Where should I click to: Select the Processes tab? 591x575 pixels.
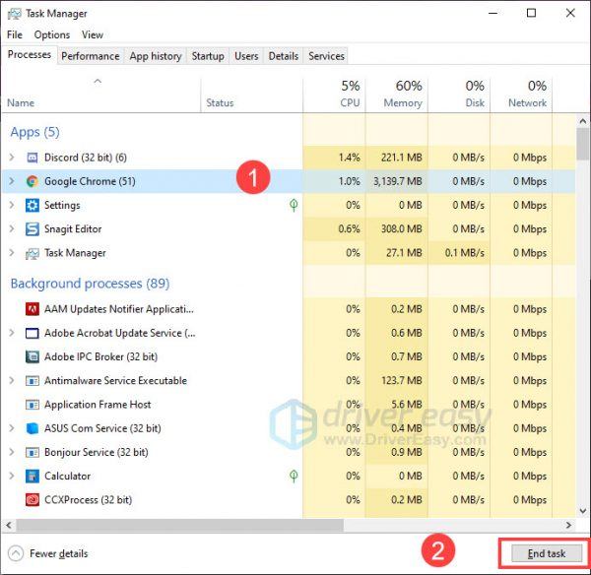[x=30, y=54]
